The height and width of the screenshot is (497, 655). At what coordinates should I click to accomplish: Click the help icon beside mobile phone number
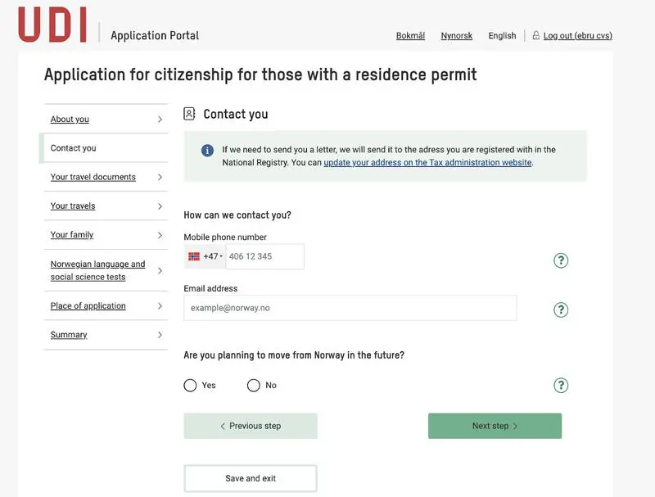pos(560,260)
